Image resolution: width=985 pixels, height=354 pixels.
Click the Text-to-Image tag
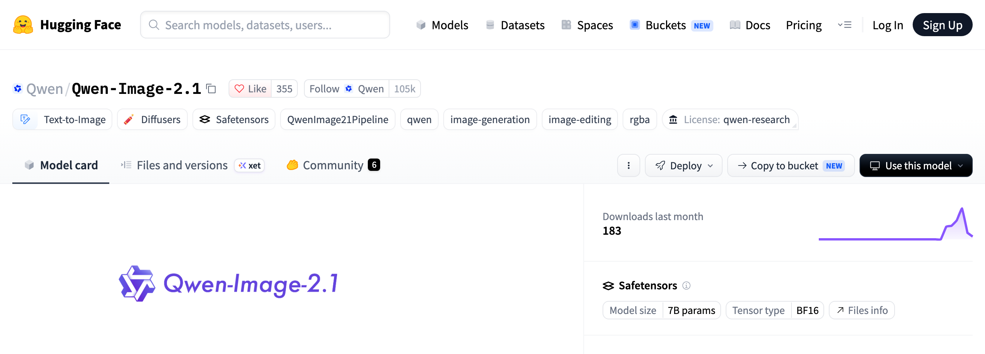tap(62, 120)
